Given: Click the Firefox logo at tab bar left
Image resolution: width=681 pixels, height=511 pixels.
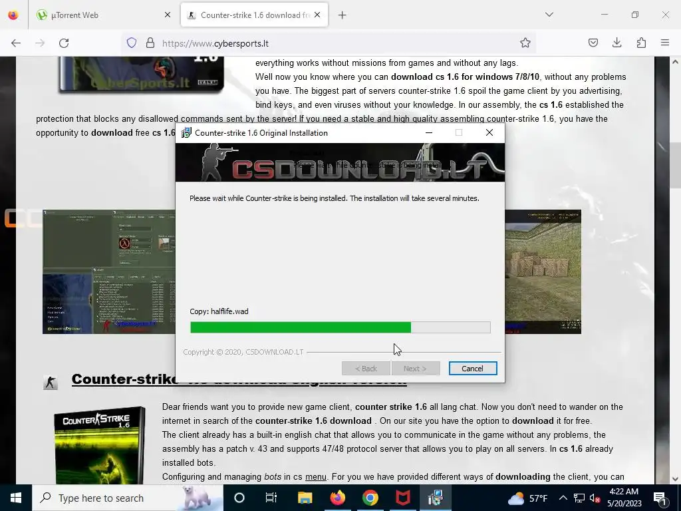Looking at the screenshot, I should [13, 15].
